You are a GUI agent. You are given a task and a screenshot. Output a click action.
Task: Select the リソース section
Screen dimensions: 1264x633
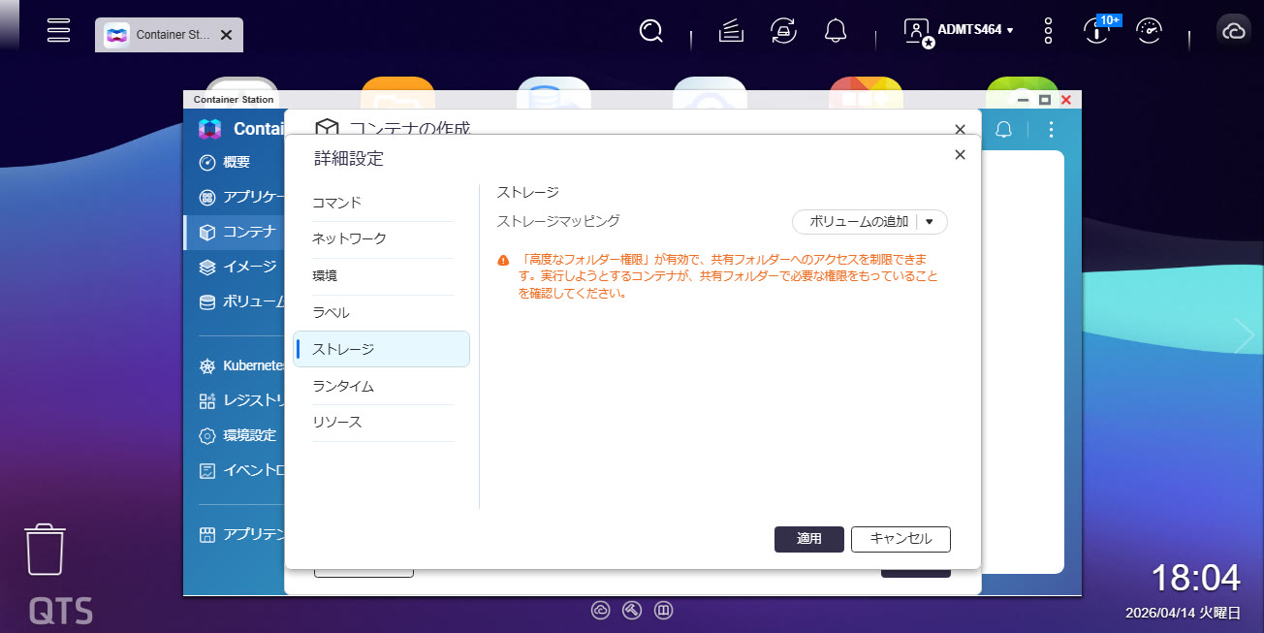(336, 423)
